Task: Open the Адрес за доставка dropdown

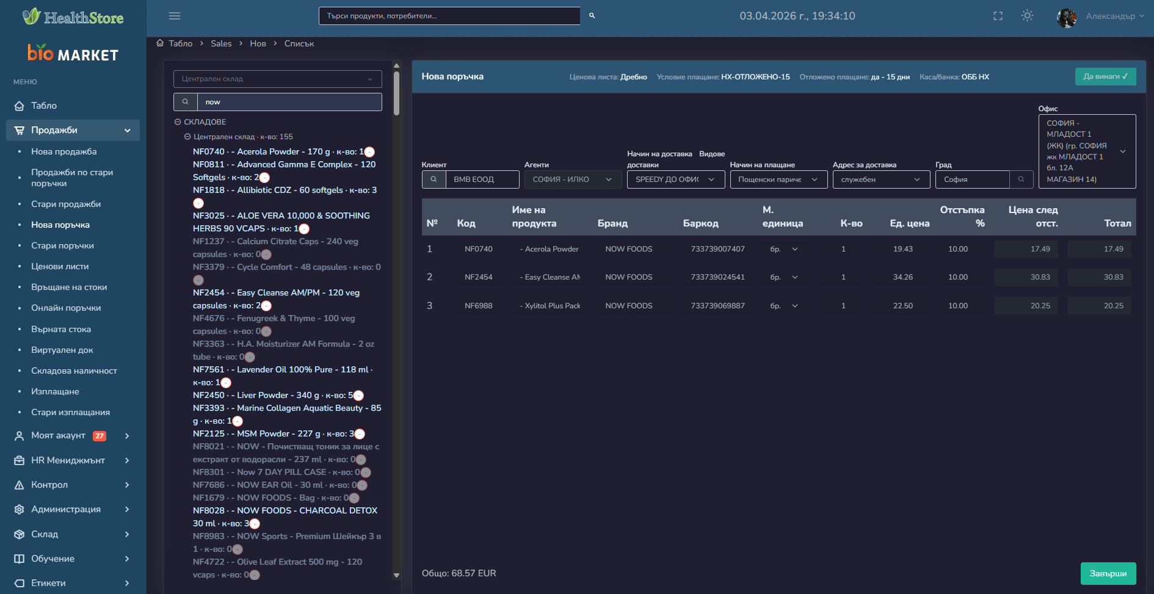Action: 881,179
